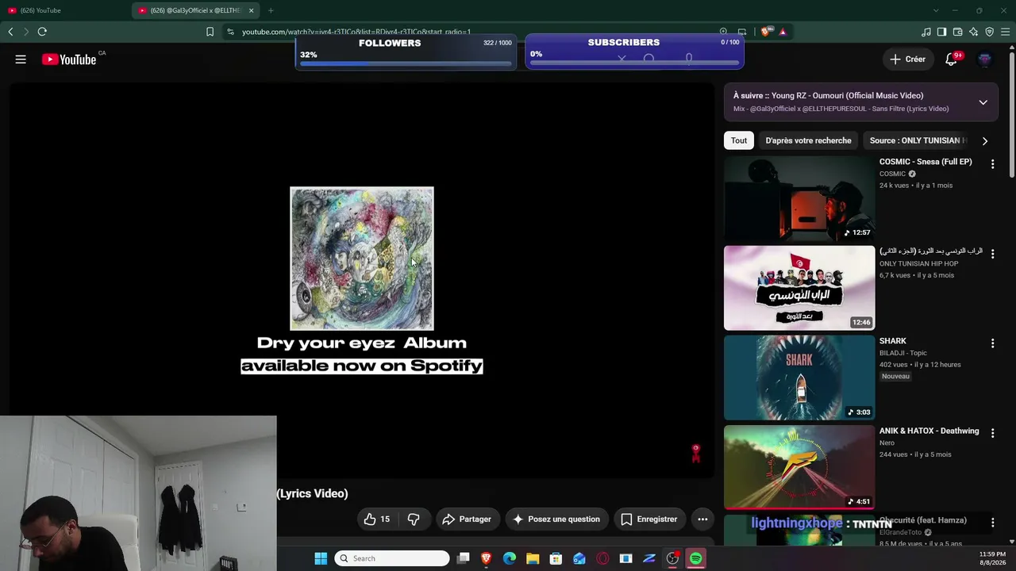Select the Source : ONLY TUNISIAN chip

tap(917, 140)
